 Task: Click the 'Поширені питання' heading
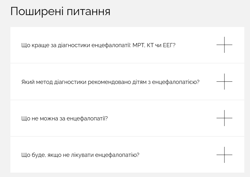[60, 11]
